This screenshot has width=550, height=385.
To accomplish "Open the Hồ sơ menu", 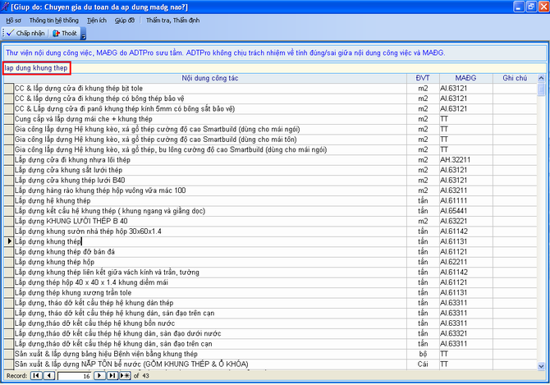I will coord(13,19).
